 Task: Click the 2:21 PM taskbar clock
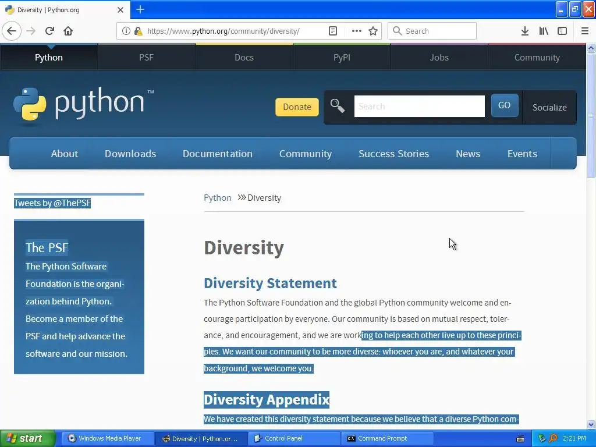point(574,438)
